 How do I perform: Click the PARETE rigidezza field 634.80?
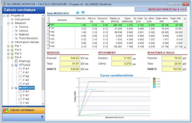click(70, 69)
